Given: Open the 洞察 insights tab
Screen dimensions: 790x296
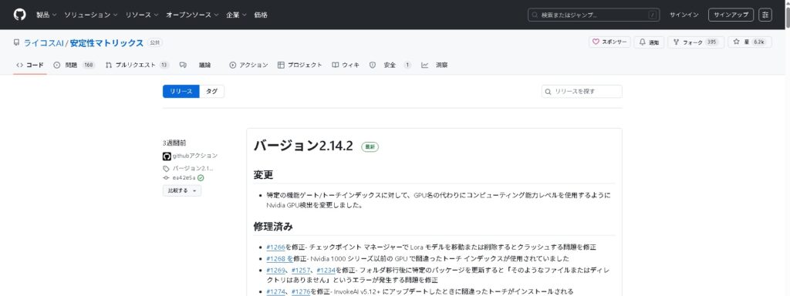Looking at the screenshot, I should pos(434,65).
